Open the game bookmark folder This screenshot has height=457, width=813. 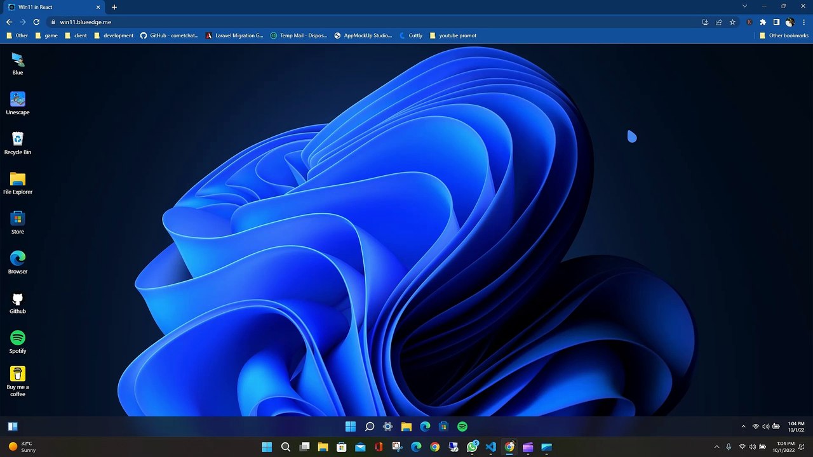coord(46,36)
